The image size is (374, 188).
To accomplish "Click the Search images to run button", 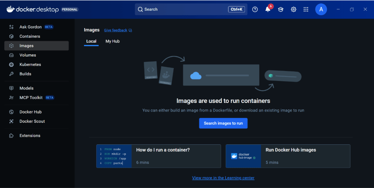I will 223,124.
